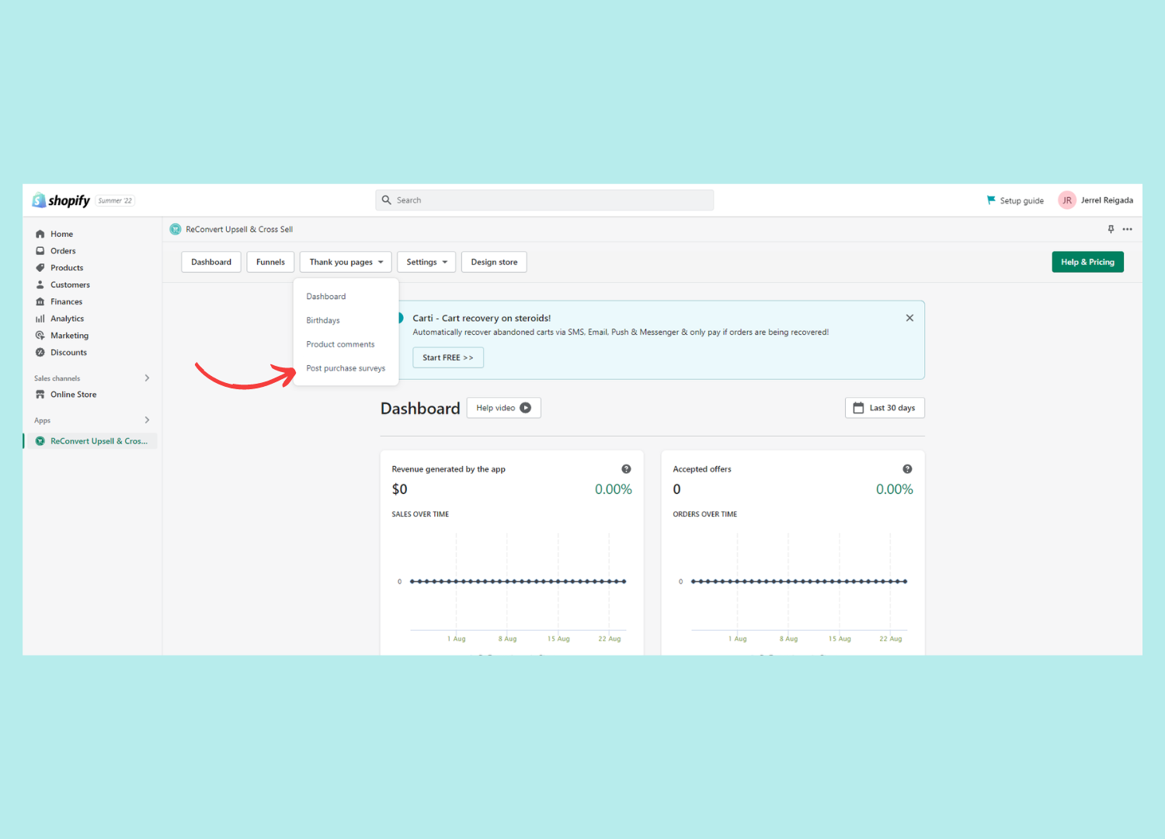Viewport: 1165px width, 839px height.
Task: Click the Revenue generated help question icon
Action: tap(626, 469)
